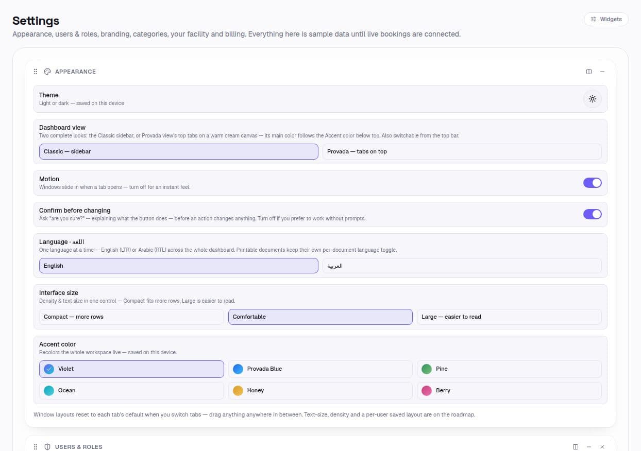Click the USERS & ROLES panel title
The image size is (641, 451).
(x=79, y=447)
